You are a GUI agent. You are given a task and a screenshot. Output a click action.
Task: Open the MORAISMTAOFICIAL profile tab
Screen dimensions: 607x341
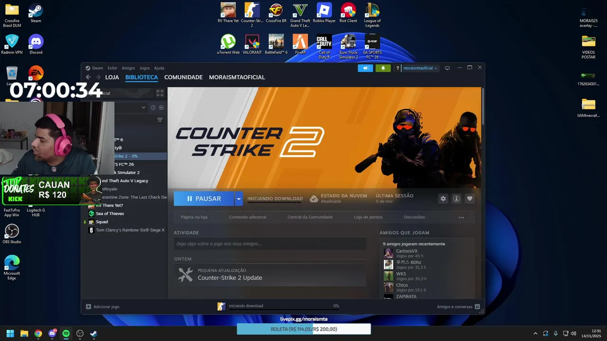237,77
